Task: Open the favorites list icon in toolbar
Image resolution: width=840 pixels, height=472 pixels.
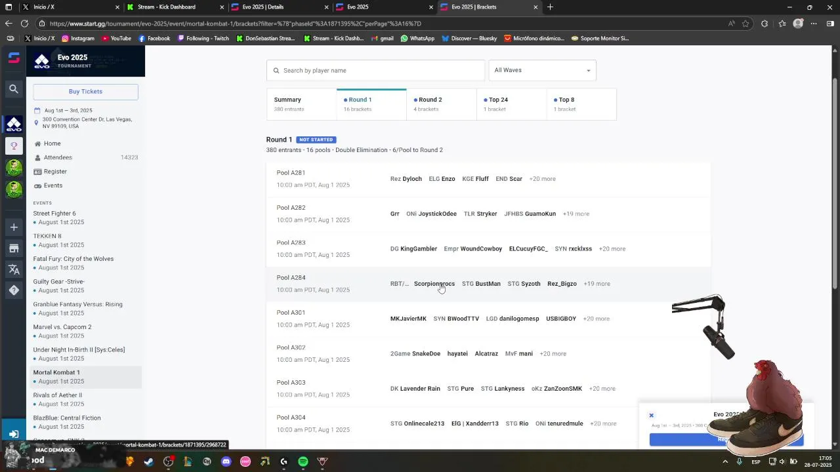Action: 782,24
